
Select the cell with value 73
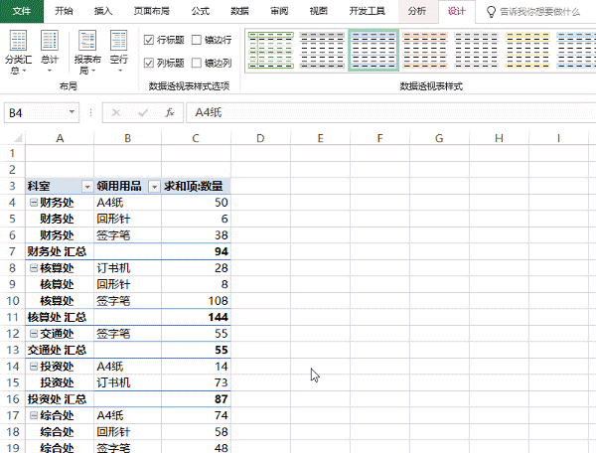pyautogui.click(x=196, y=382)
